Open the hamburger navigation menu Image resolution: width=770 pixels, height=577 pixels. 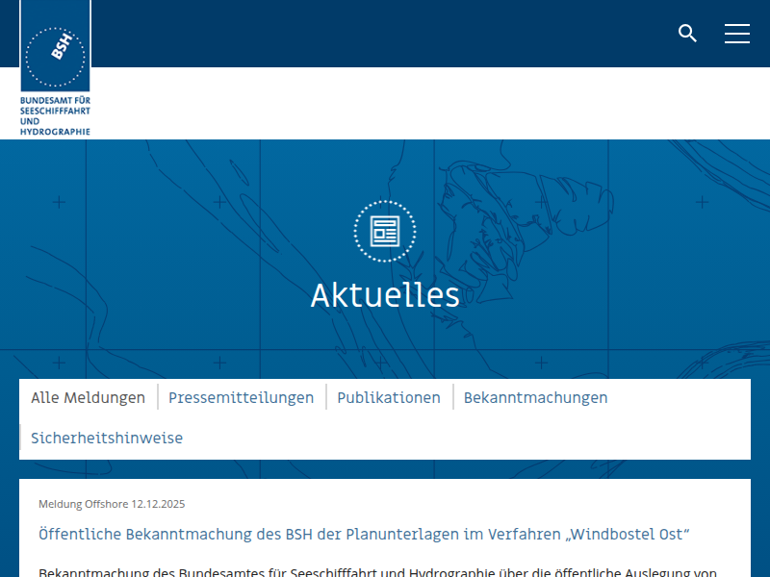pos(737,34)
